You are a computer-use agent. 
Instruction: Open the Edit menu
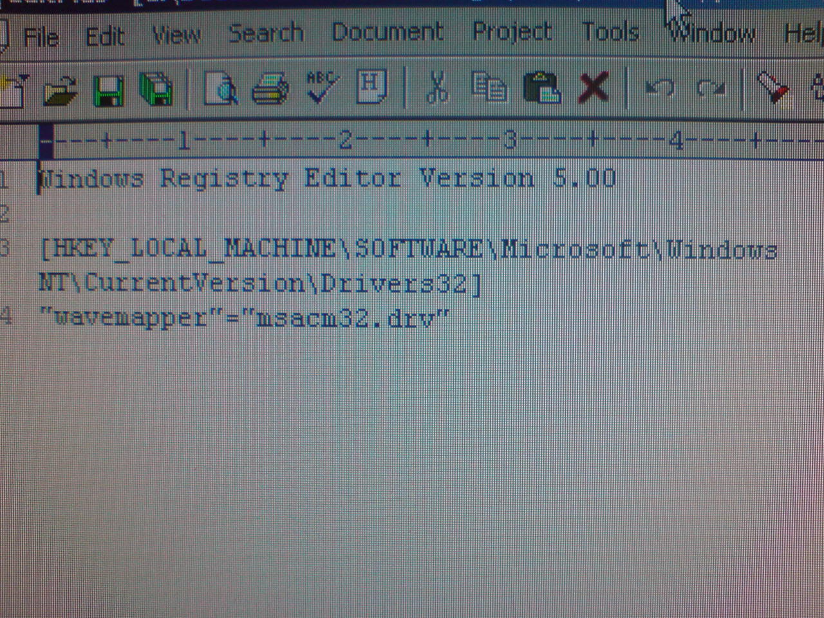click(x=105, y=36)
